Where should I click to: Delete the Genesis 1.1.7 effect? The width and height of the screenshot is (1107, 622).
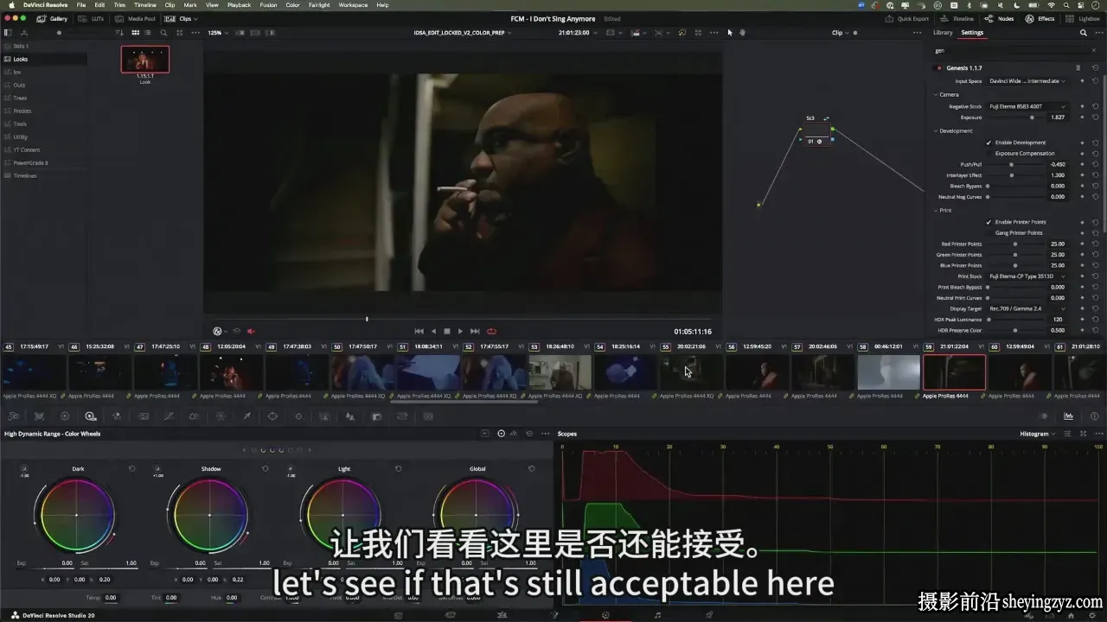(1078, 67)
